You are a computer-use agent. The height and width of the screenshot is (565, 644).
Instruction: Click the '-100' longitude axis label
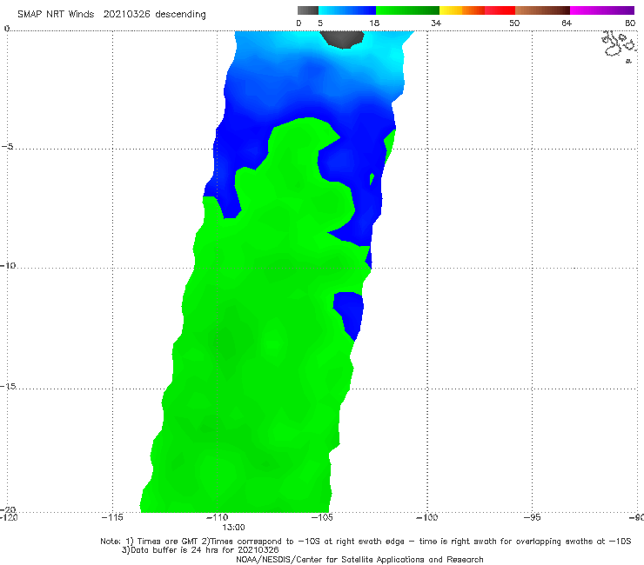pos(427,517)
